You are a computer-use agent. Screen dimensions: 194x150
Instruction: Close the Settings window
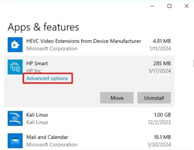pyautogui.click(x=187, y=6)
